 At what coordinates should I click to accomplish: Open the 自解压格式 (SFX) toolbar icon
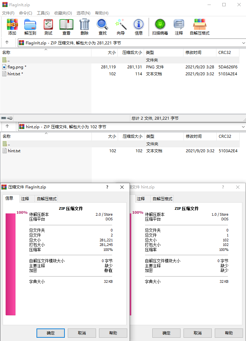[x=200, y=27]
